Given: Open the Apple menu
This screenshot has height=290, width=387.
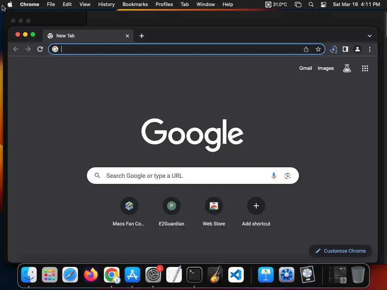Looking at the screenshot, I should click(10, 5).
